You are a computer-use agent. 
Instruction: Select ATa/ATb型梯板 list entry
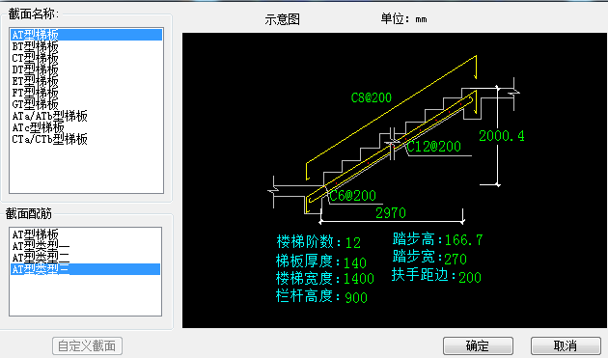(x=49, y=116)
